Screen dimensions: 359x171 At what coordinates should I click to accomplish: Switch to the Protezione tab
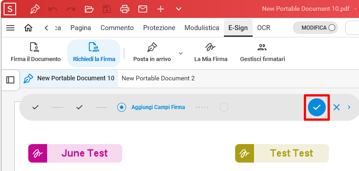(x=159, y=28)
